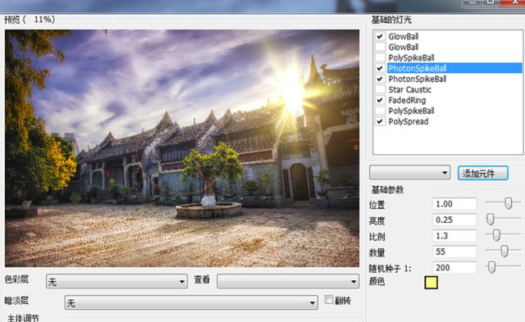Select the highlighted PhotonSpikeBall list item
The height and width of the screenshot is (322, 525).
(454, 68)
